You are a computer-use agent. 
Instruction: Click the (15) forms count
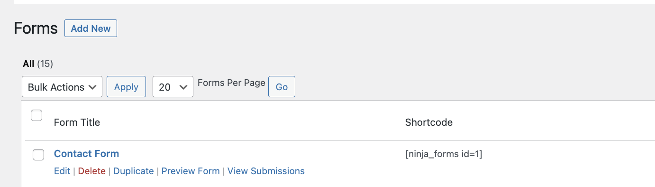(x=45, y=64)
